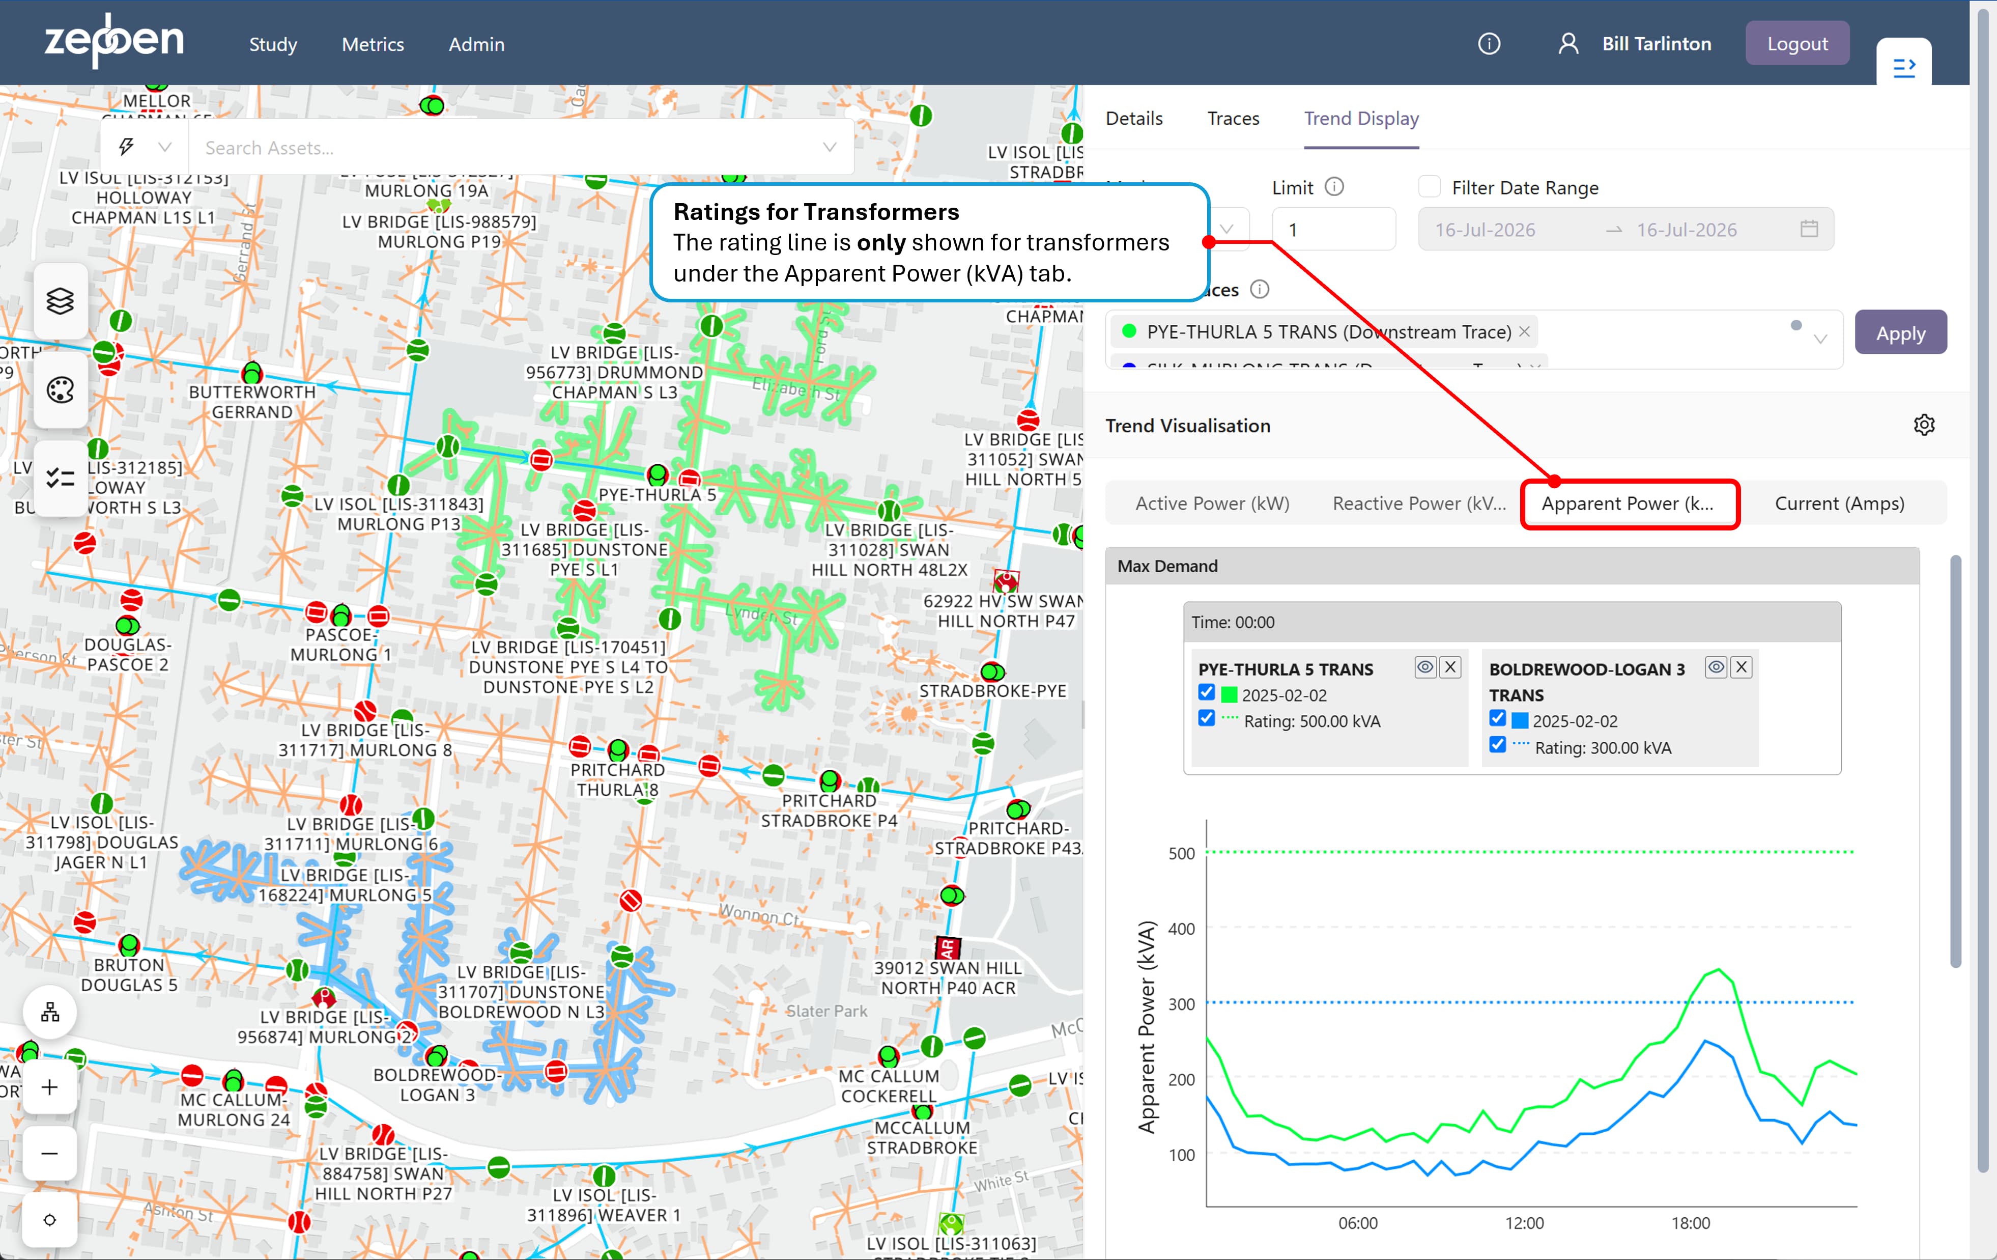This screenshot has width=1997, height=1260.
Task: Toggle visibility of PYE-THURLA 5 TRANS series
Action: [1425, 667]
